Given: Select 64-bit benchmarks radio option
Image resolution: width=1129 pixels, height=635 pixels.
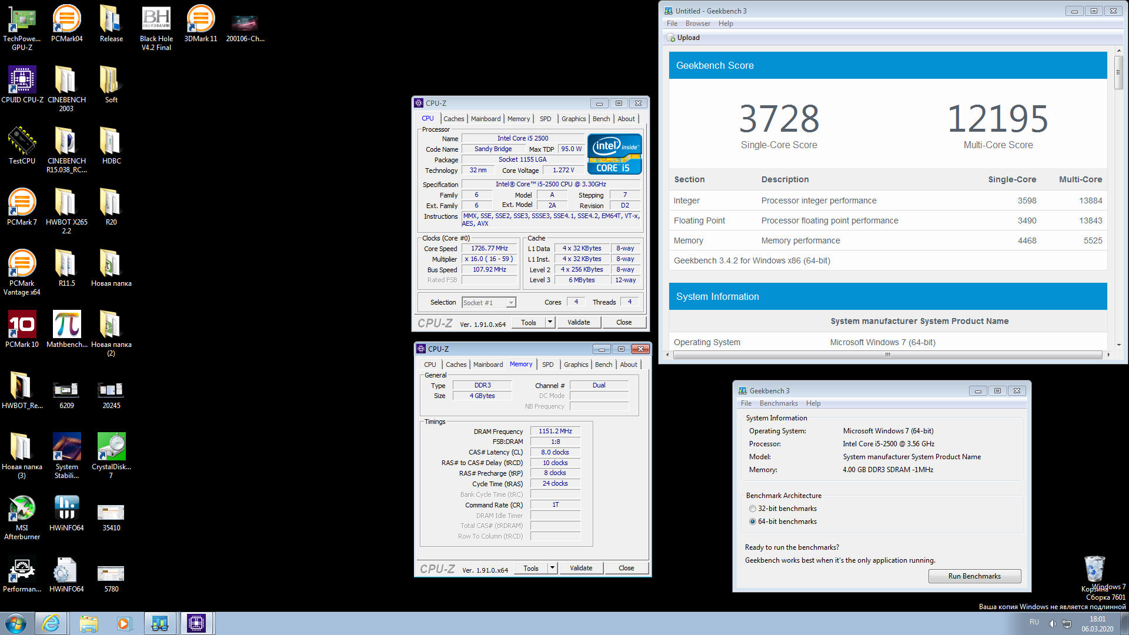Looking at the screenshot, I should click(783, 522).
